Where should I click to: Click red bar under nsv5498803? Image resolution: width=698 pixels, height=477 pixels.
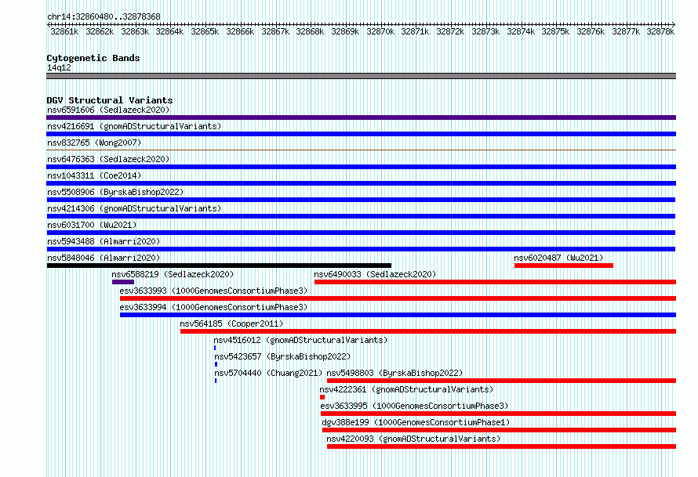pos(502,381)
